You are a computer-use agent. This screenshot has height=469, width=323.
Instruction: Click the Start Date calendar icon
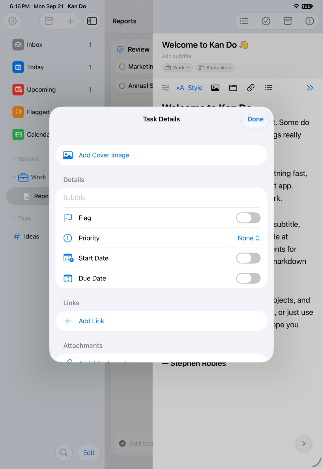click(x=68, y=258)
